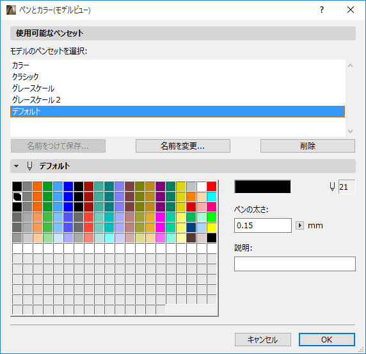This screenshot has height=354, width=366.
Task: Click the pen set list scroll up arrow
Action: pos(350,66)
